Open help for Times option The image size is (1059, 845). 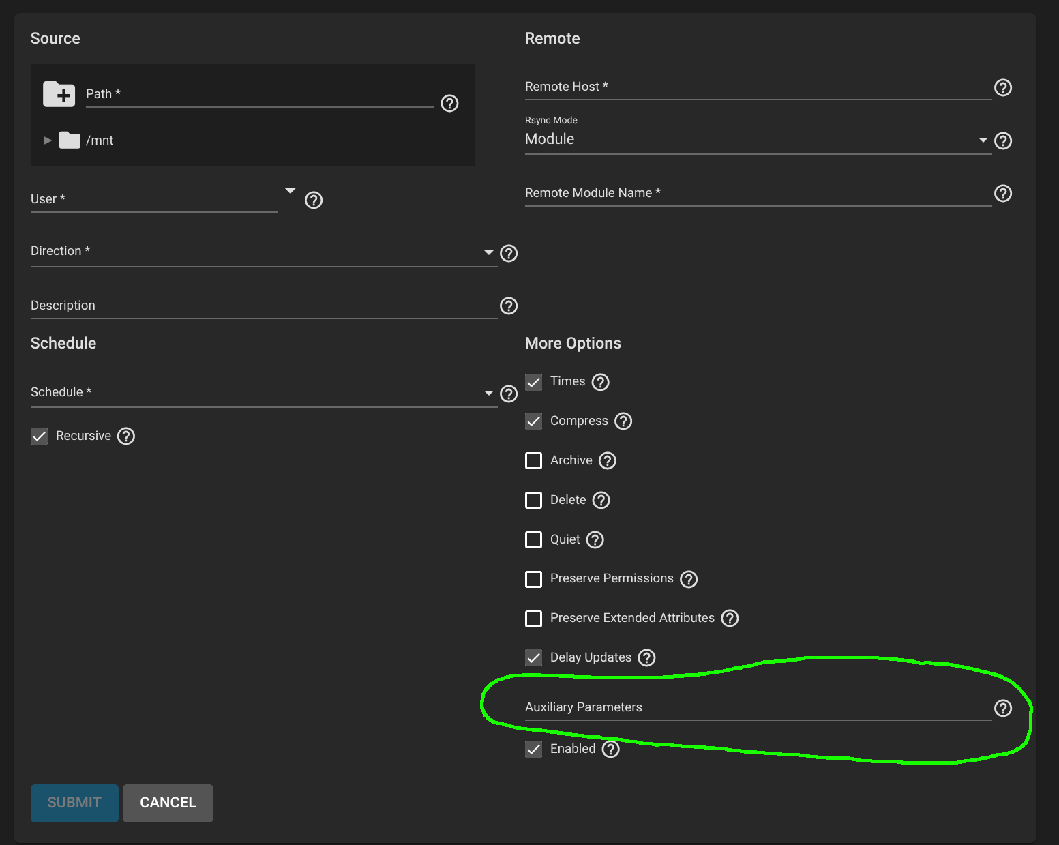[x=600, y=382]
